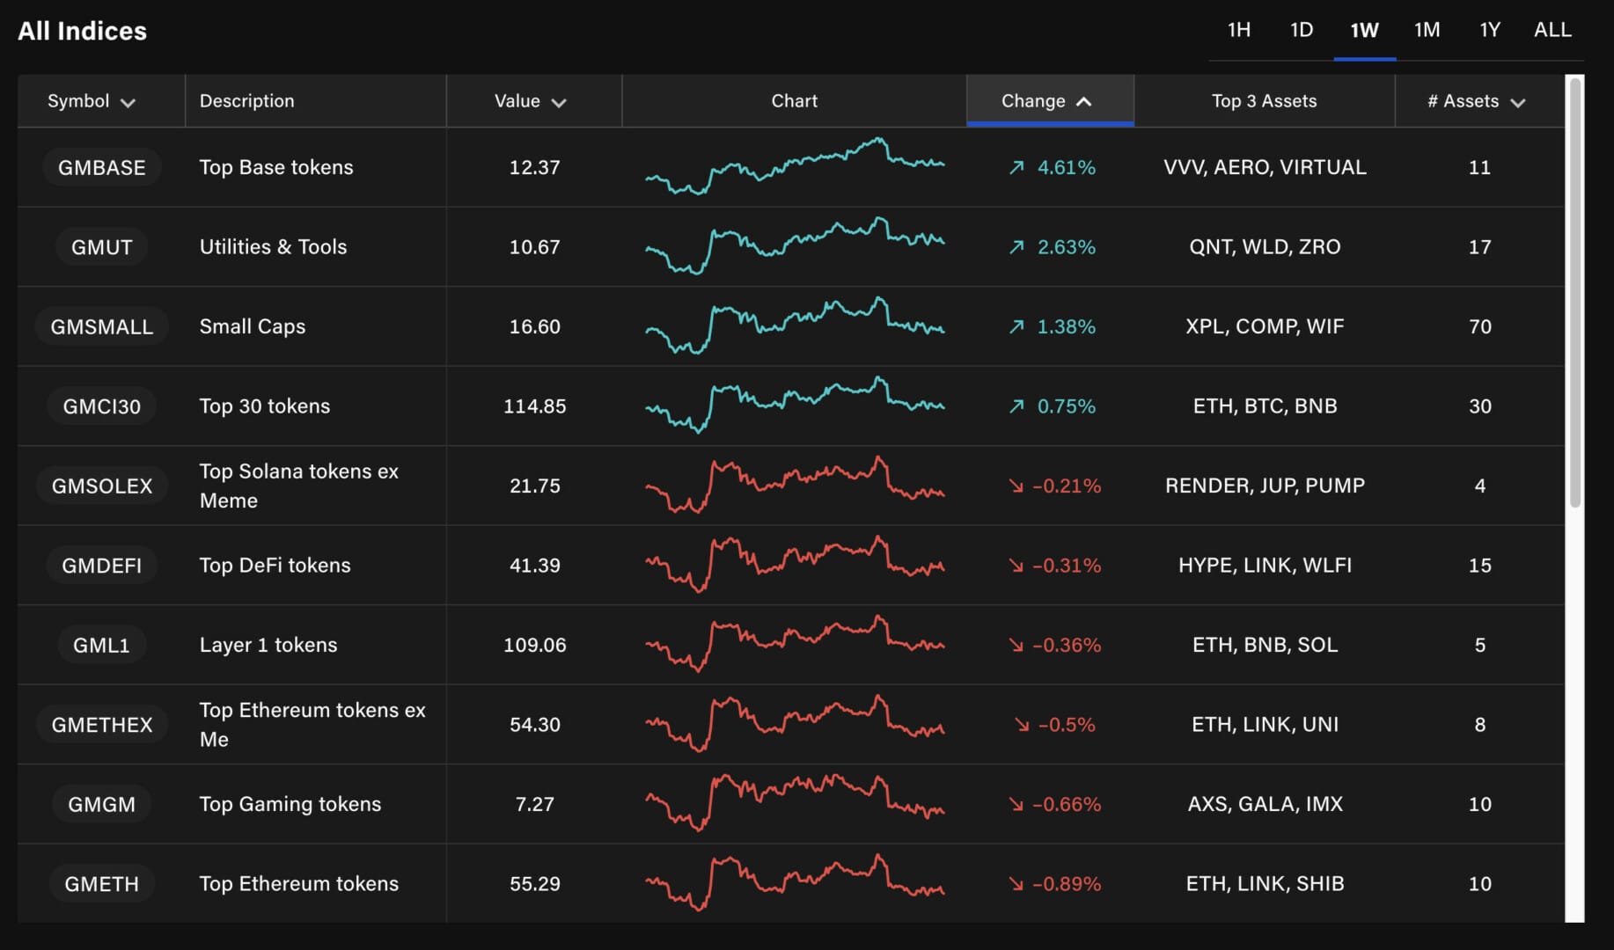This screenshot has height=950, width=1614.
Task: Switch to the 1H timeframe tab
Action: pyautogui.click(x=1238, y=30)
